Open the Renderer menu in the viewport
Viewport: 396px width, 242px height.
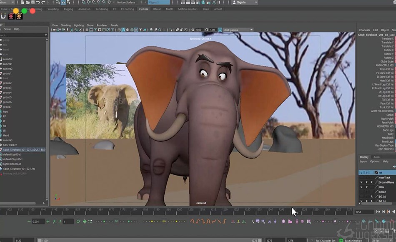coord(102,25)
